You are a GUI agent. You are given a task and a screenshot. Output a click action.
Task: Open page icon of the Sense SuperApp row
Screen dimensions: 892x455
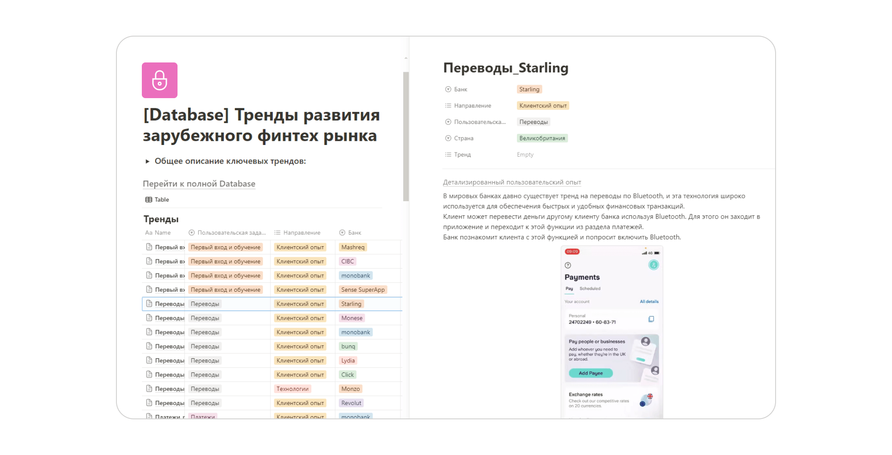pyautogui.click(x=149, y=290)
